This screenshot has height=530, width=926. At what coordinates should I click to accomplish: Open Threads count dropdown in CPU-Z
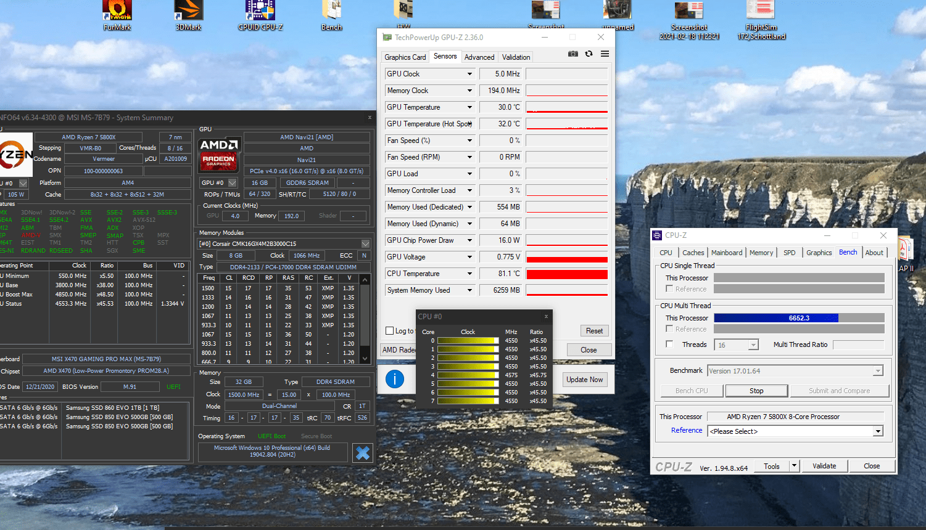pyautogui.click(x=753, y=345)
